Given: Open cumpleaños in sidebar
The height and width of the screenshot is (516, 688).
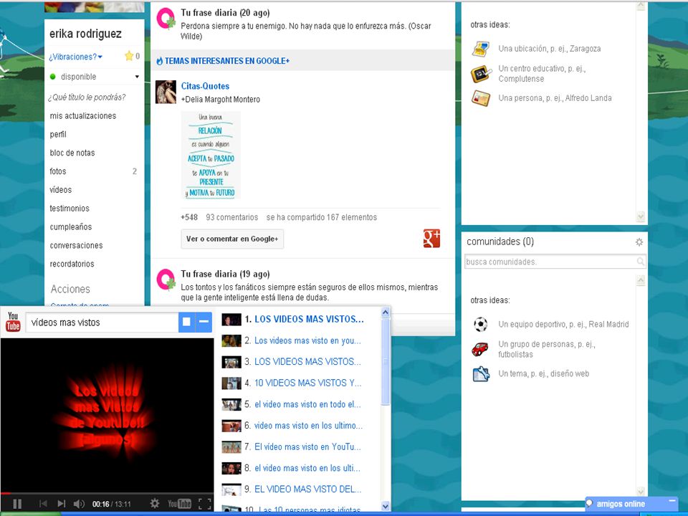Looking at the screenshot, I should click(71, 227).
